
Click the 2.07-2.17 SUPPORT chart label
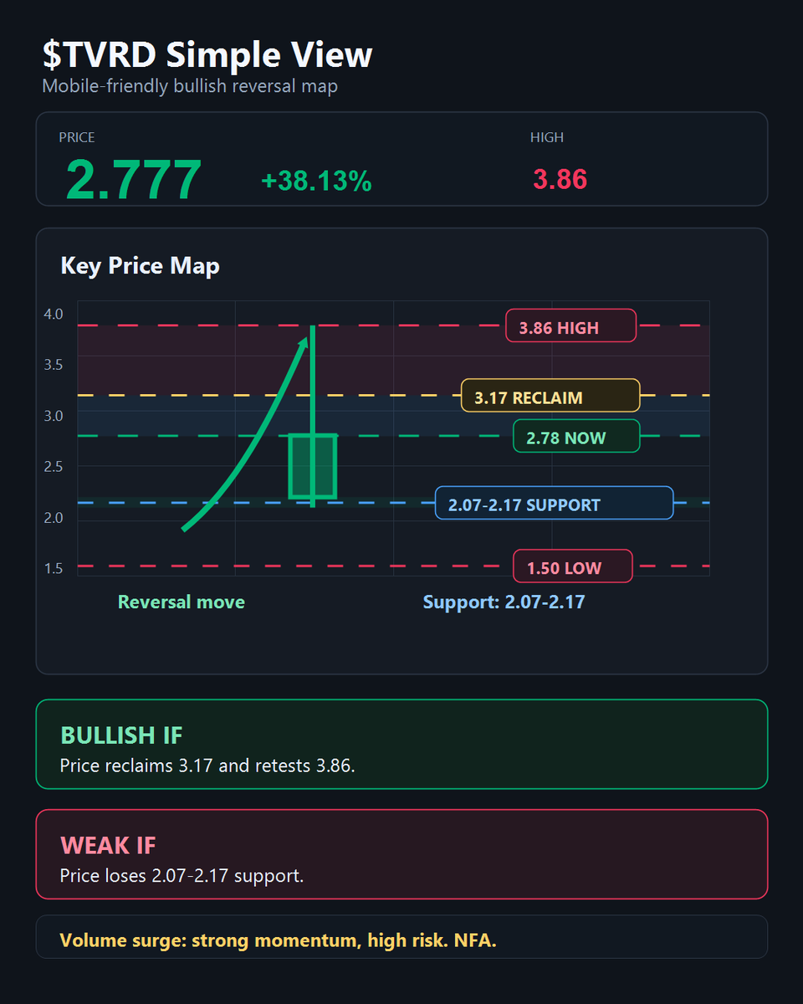point(555,503)
